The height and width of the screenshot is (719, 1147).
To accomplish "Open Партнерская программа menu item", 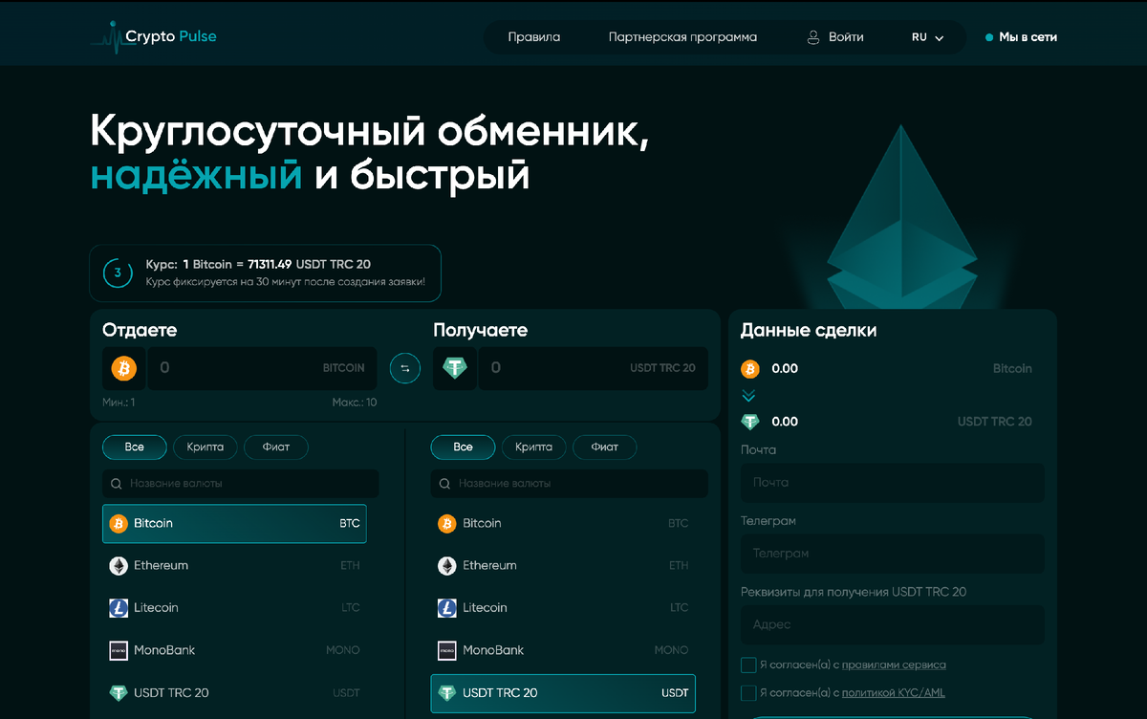I will coord(682,37).
